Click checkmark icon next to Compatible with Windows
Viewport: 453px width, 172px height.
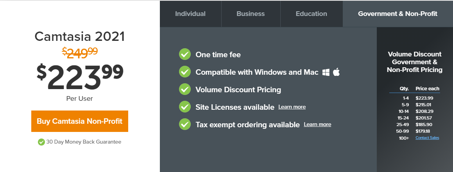(184, 72)
